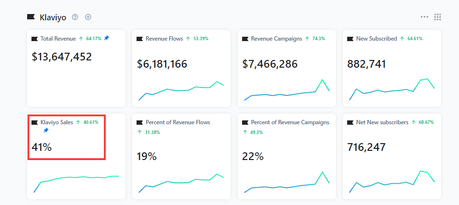
Task: Click the 31.38% change under Percent of Revenue Flows
Action: tap(152, 132)
